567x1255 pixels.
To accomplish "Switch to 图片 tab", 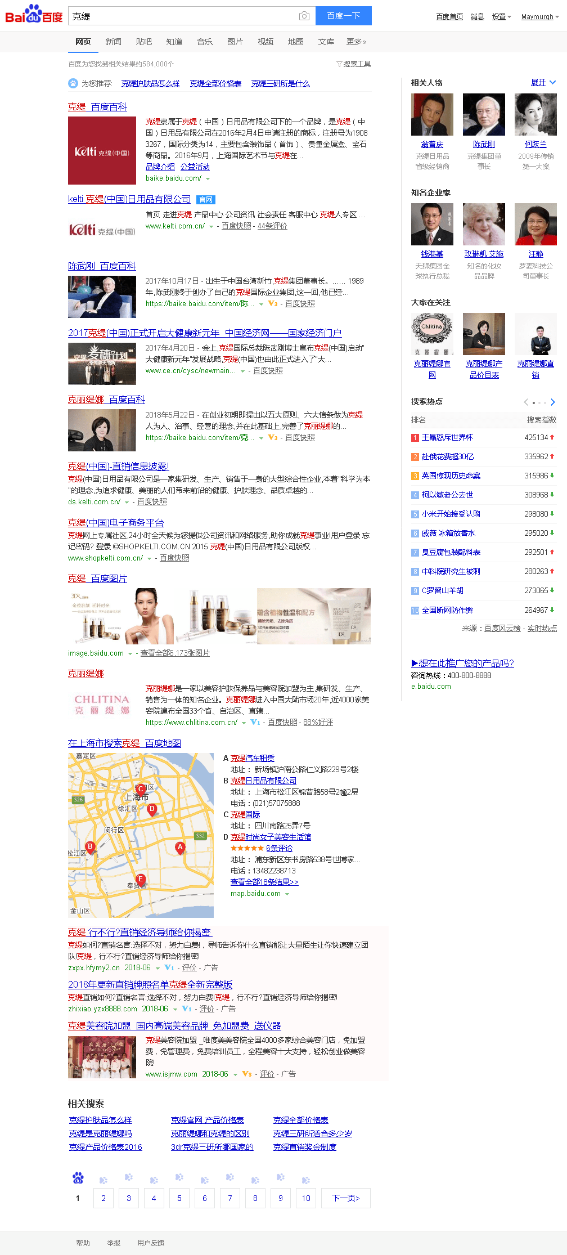I will (235, 42).
